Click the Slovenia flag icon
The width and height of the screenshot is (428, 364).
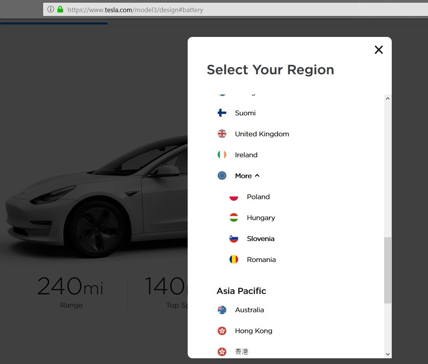[x=234, y=239]
